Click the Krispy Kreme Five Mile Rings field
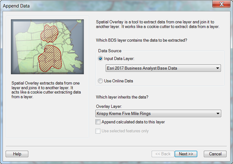233x164 pixels. [155, 113]
